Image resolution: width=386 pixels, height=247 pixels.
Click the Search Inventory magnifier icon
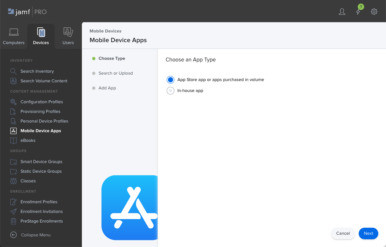[13, 71]
